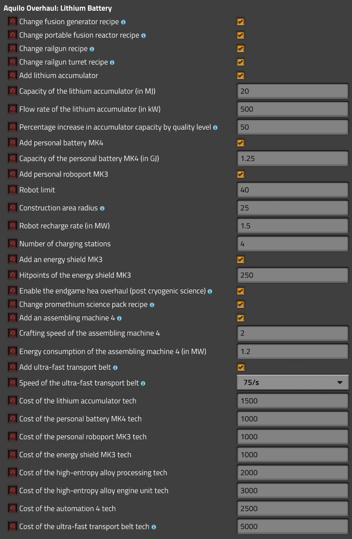Open the ultra-fast belt speed dropdown
The width and height of the screenshot is (352, 539).
pyautogui.click(x=292, y=383)
